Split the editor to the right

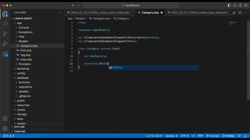click(240, 12)
